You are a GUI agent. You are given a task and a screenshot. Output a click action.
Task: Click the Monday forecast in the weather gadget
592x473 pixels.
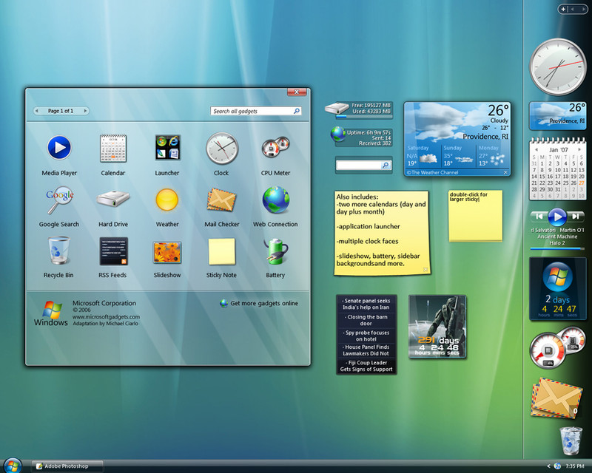coord(492,155)
